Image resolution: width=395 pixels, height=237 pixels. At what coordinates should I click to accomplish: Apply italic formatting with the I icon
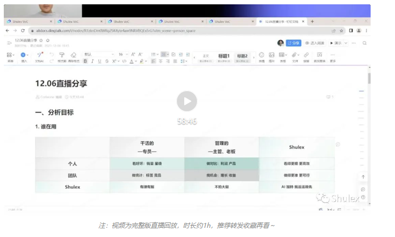click(x=93, y=61)
